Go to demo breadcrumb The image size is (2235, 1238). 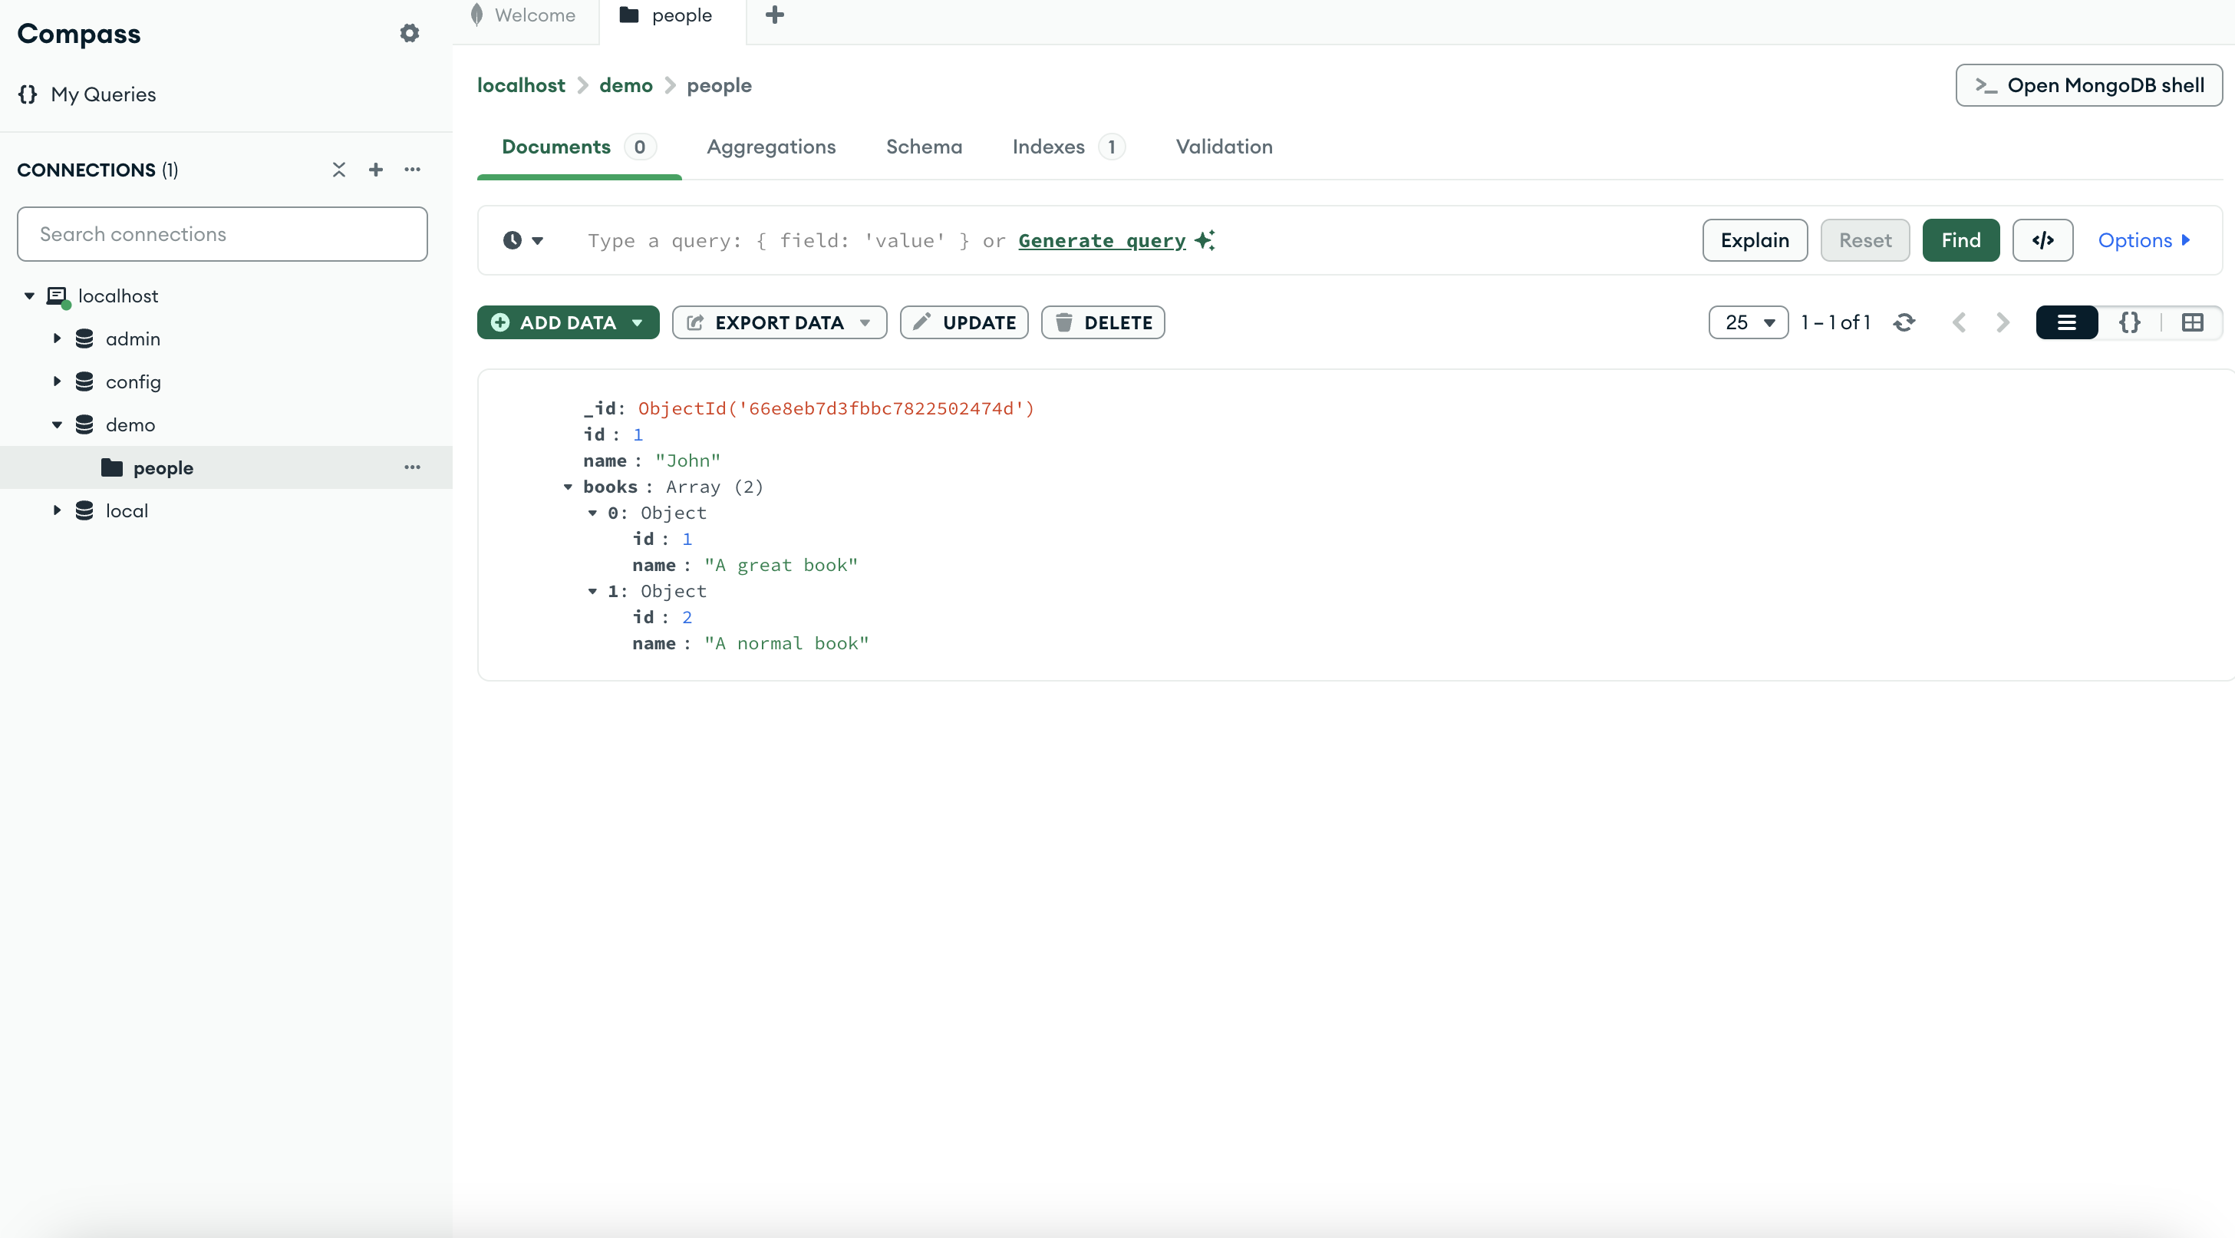(626, 85)
